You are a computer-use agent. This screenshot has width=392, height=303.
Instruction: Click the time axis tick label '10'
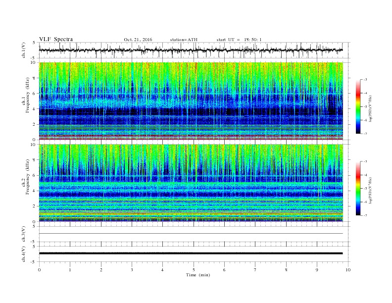[x=348, y=270]
